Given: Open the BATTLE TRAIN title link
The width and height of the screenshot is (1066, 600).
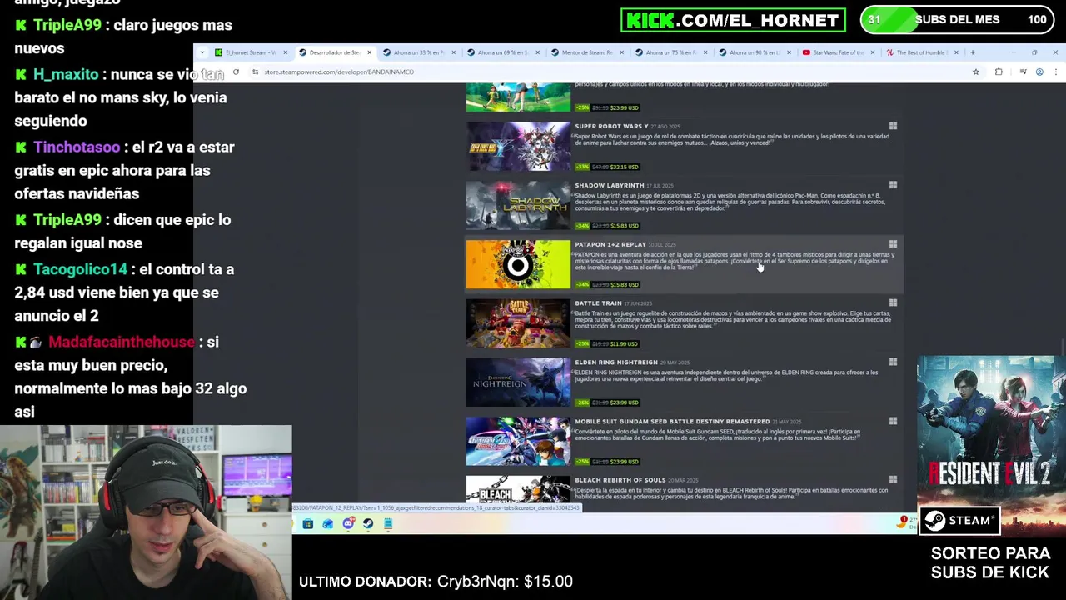Looking at the screenshot, I should pyautogui.click(x=598, y=303).
